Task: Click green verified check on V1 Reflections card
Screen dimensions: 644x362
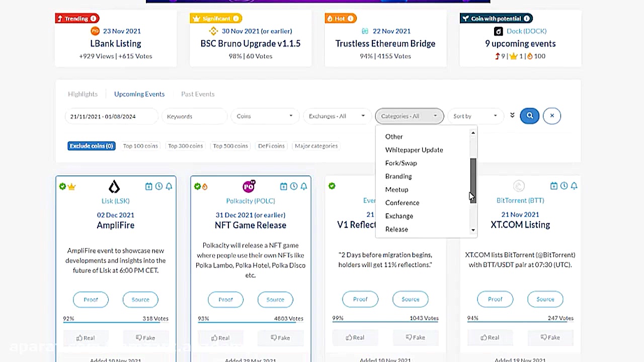Action: coord(332,186)
